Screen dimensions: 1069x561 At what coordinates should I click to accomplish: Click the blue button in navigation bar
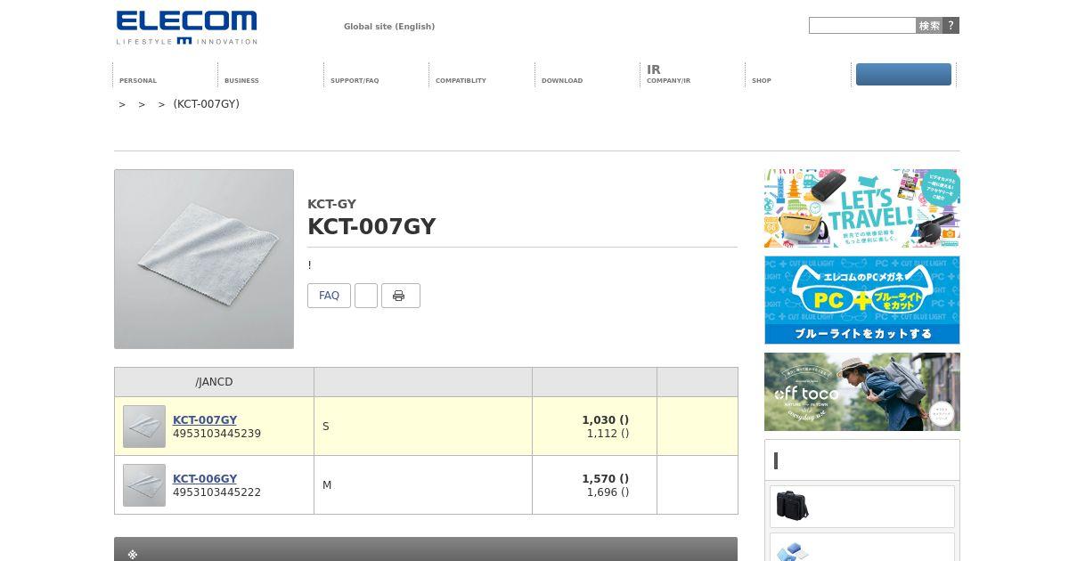[x=903, y=75]
